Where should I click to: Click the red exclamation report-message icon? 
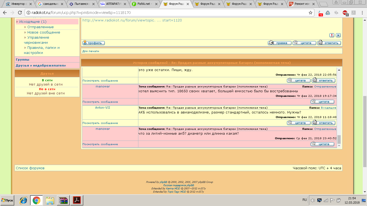tap(332, 35)
